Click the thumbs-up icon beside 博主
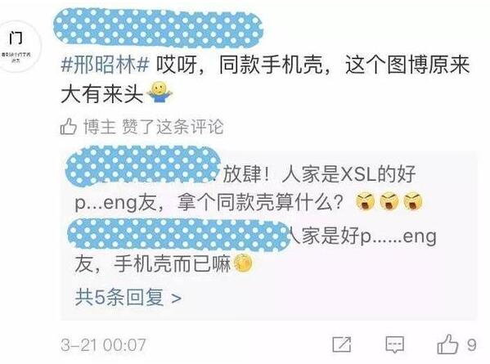The height and width of the screenshot is (364, 490). tap(68, 127)
